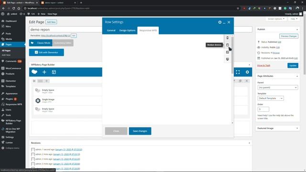The width and height of the screenshot is (306, 172).
Task: Change the row column layout icon
Action: point(40,81)
